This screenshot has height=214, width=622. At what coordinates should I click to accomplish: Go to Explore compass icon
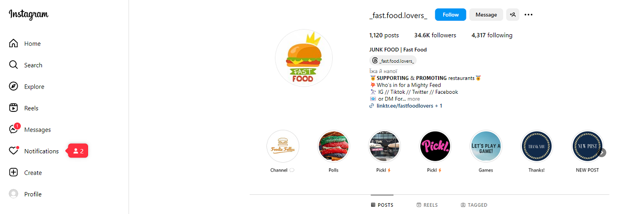tap(14, 87)
